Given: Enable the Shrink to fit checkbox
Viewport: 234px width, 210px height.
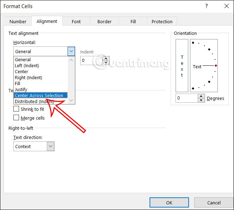Looking at the screenshot, I should 16,109.
